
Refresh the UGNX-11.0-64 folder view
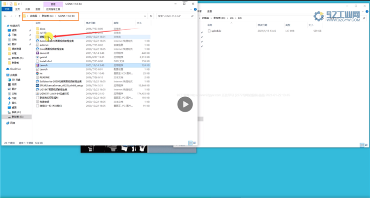point(151,16)
